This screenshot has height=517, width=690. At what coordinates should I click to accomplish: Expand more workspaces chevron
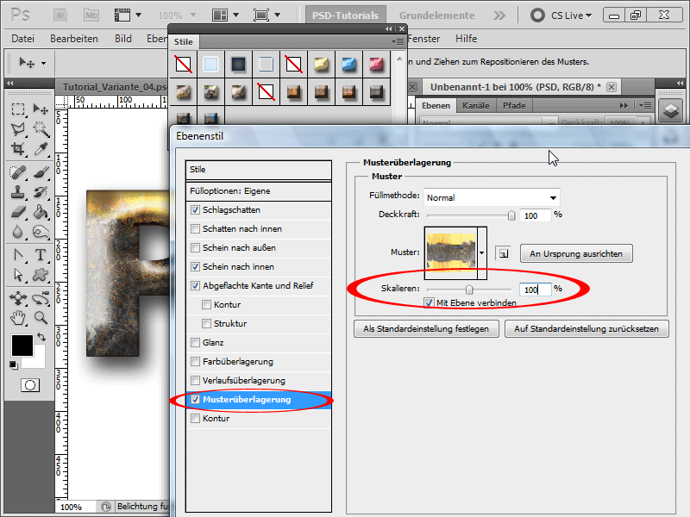(x=499, y=16)
